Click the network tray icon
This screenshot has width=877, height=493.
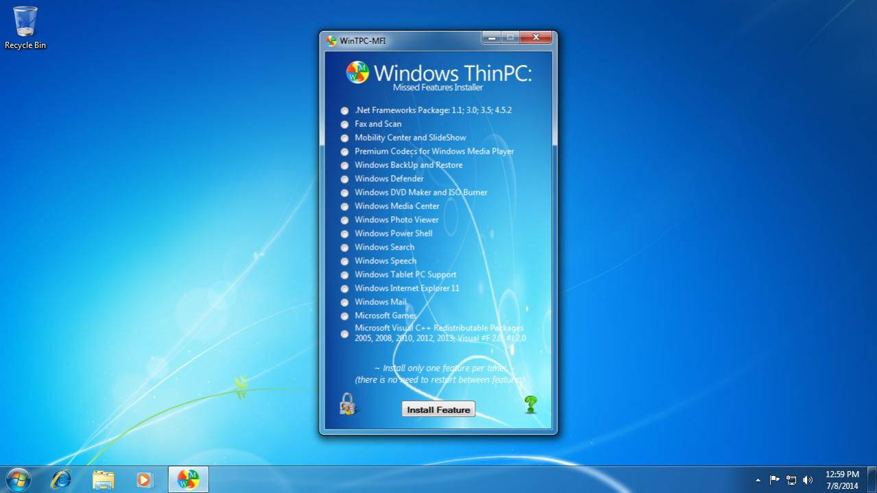point(791,480)
